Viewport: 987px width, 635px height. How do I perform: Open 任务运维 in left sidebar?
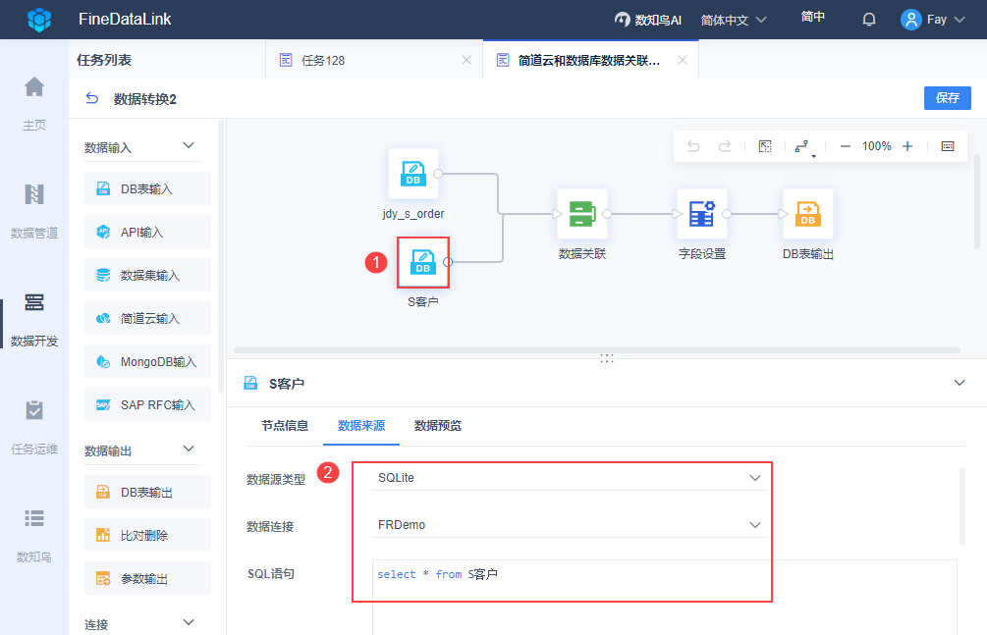(x=34, y=427)
